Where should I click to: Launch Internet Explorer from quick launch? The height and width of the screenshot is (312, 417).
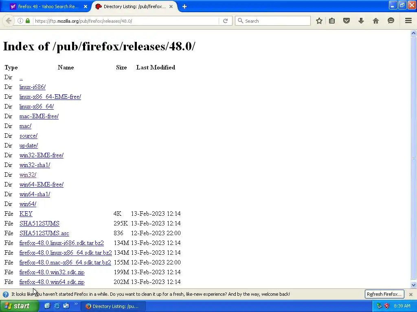pos(57,306)
